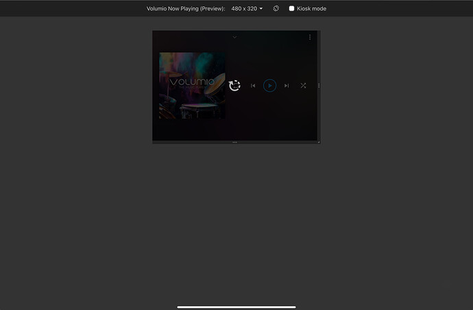
Task: Skip to the next track
Action: pos(287,86)
